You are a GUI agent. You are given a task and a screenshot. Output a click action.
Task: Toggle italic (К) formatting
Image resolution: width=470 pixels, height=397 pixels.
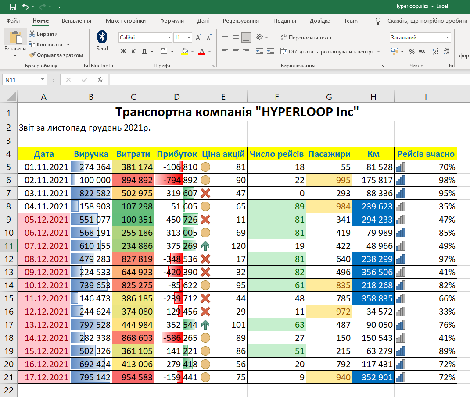(133, 51)
